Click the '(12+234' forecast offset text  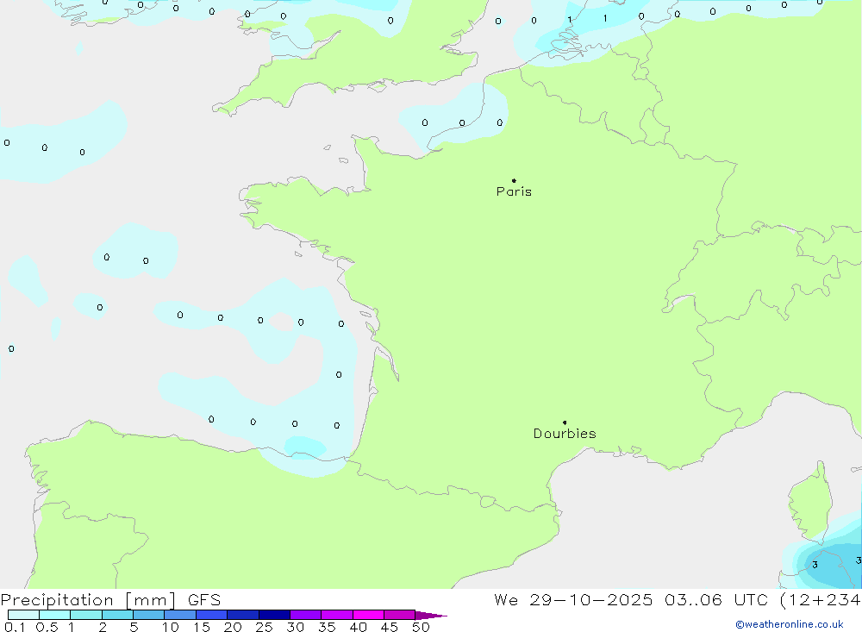point(821,600)
